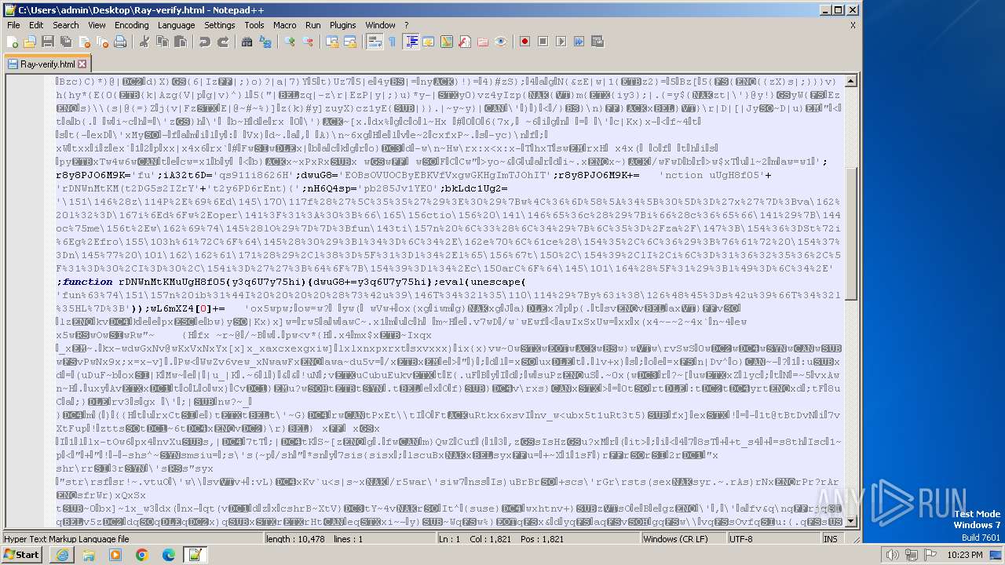This screenshot has height=565, width=1005.
Task: Click the Close All toolbar icon
Action: 102,42
